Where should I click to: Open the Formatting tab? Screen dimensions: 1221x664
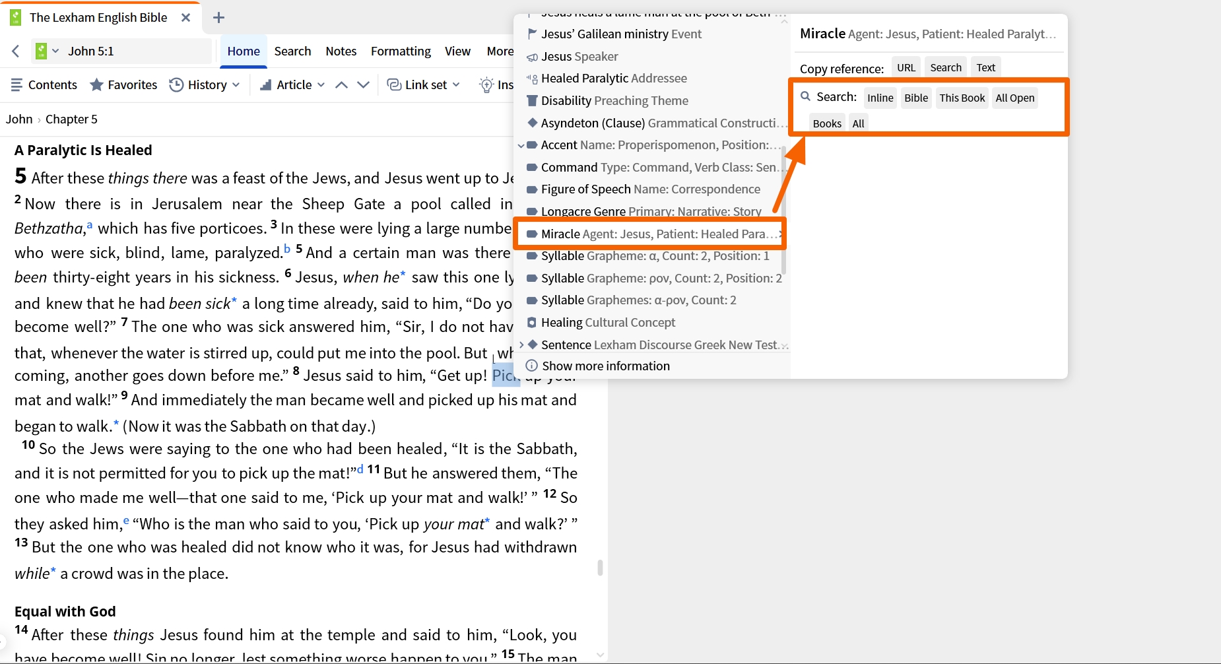click(401, 51)
